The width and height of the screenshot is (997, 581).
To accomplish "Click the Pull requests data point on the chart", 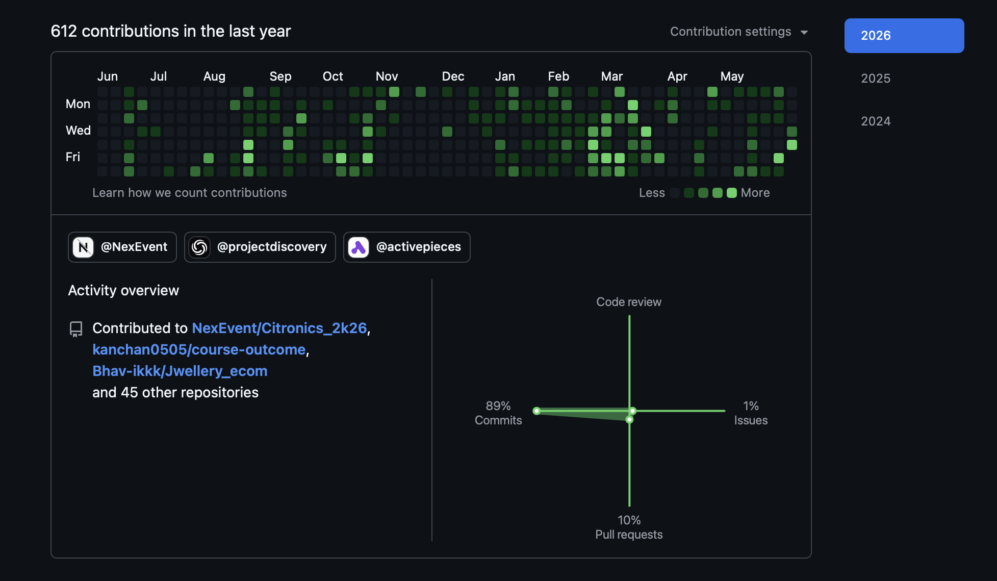I will click(x=629, y=419).
